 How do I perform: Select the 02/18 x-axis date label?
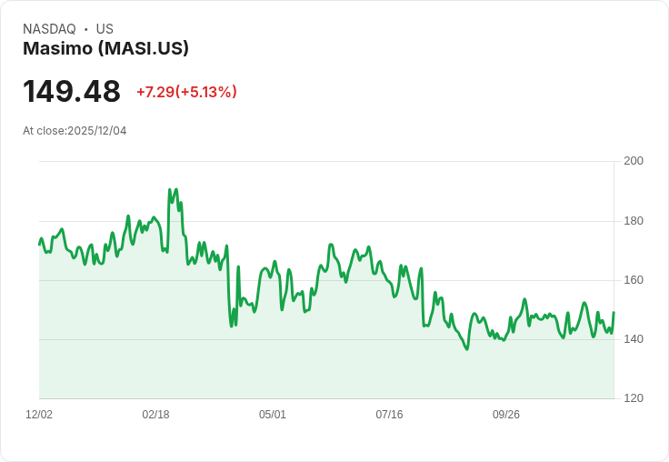coord(155,415)
